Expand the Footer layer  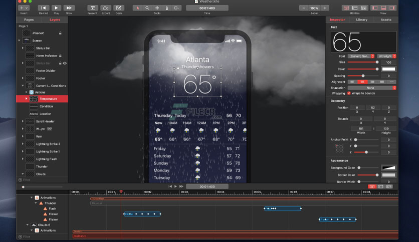point(23,78)
